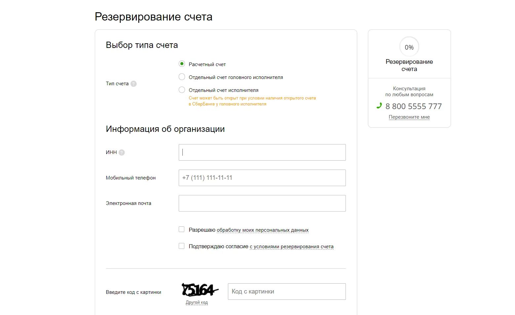Image resolution: width=515 pixels, height=315 pixels.
Task: Click the 8 800 5555 777 phone number
Action: [x=414, y=106]
